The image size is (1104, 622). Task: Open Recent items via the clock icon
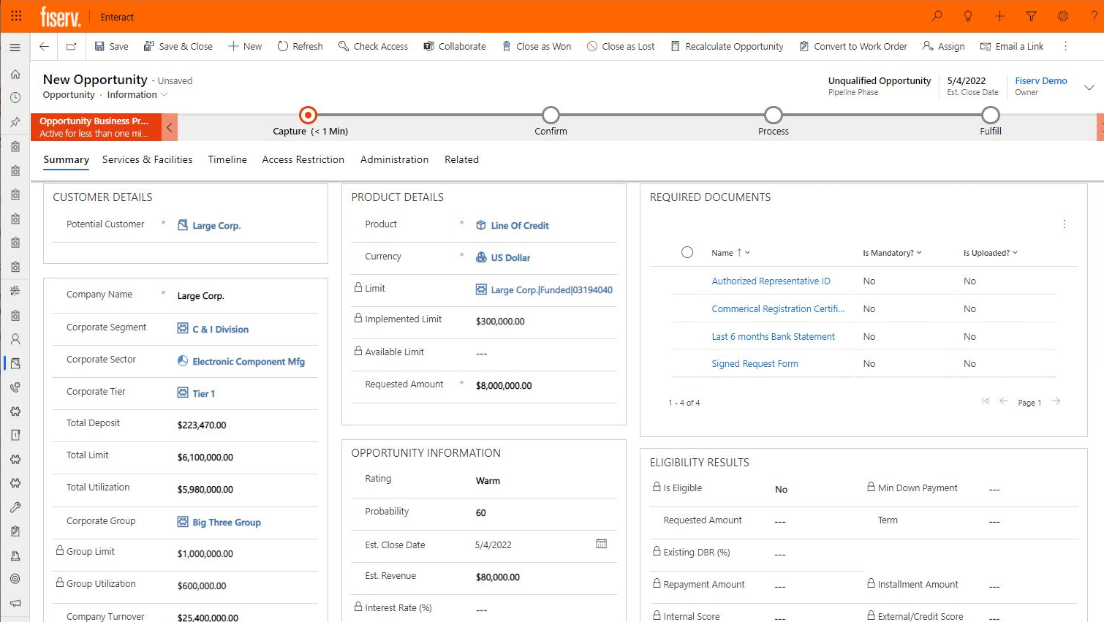(x=15, y=98)
